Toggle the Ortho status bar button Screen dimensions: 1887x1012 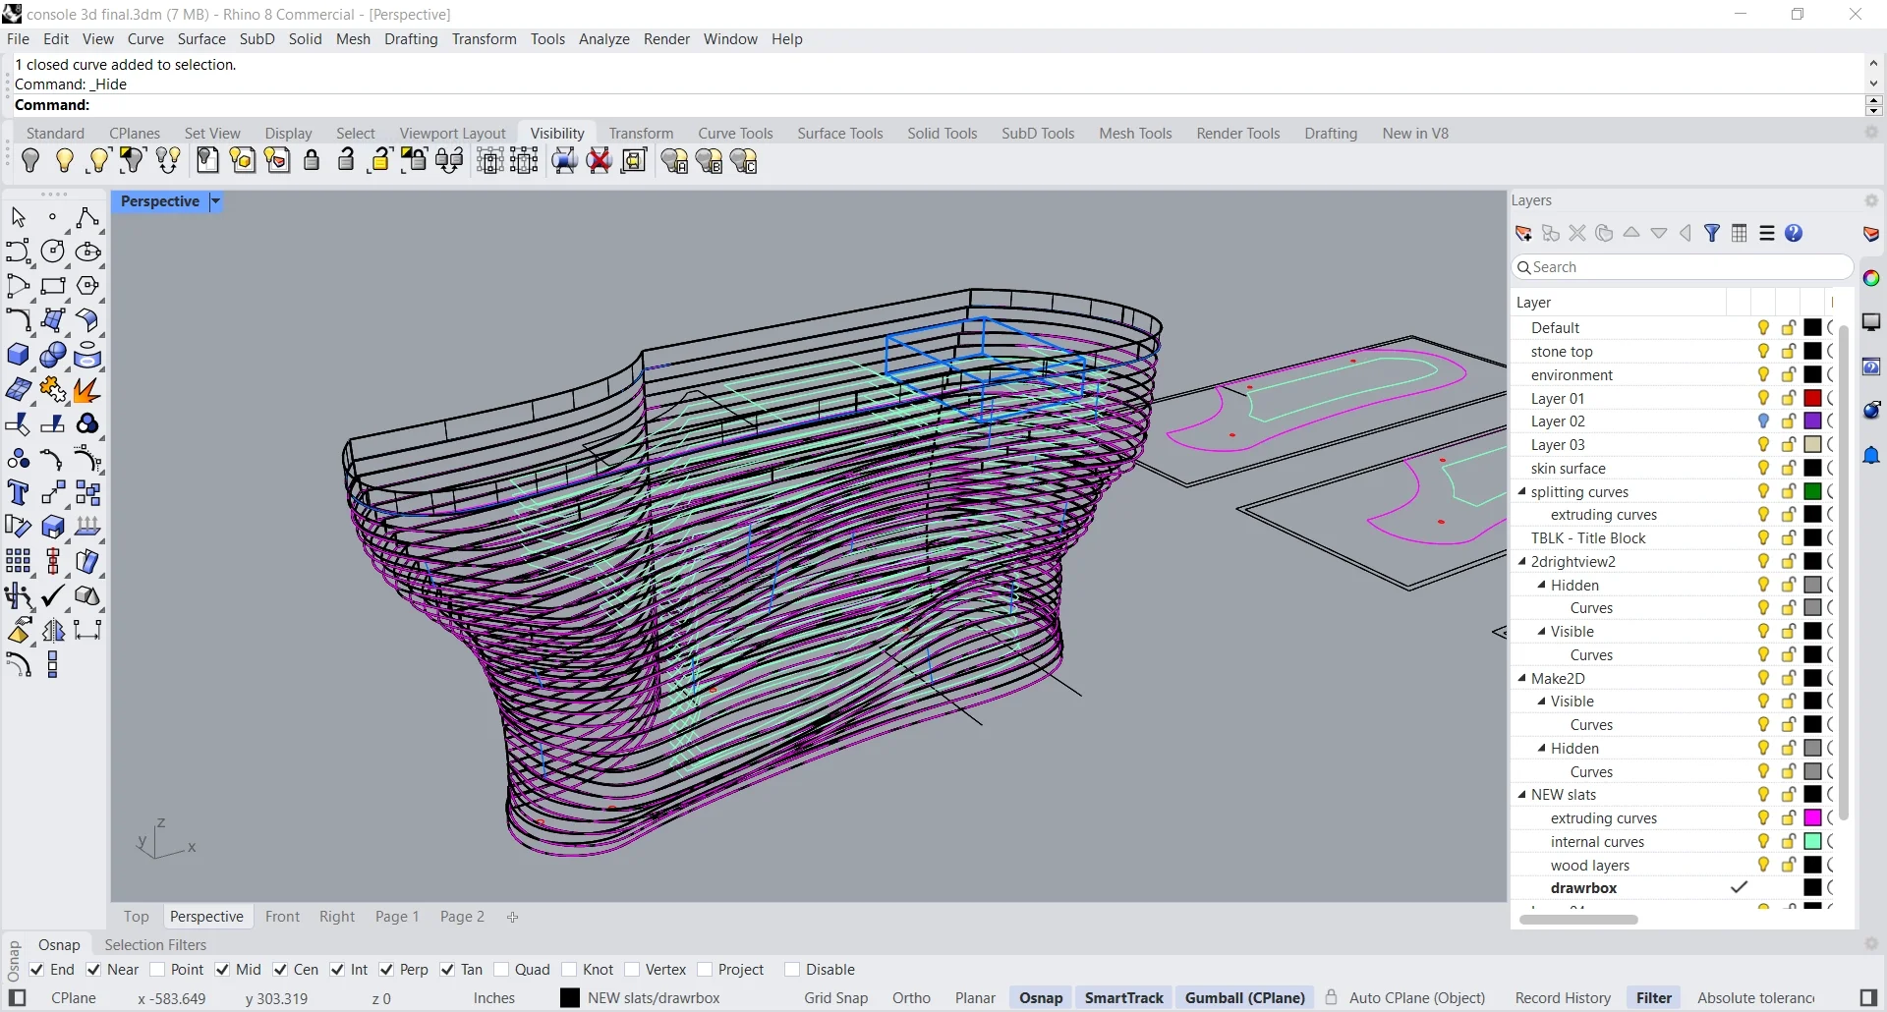click(x=911, y=998)
